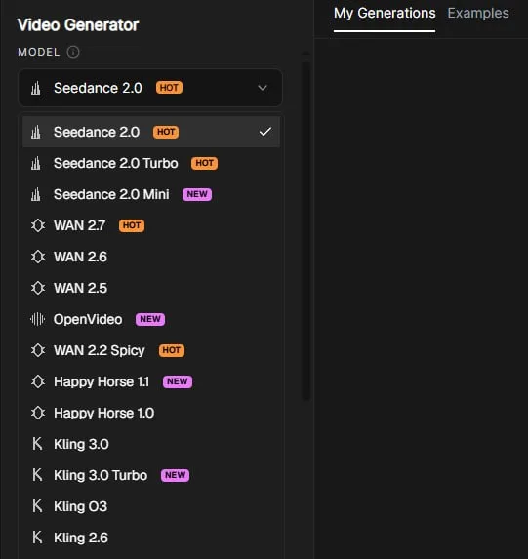Screen dimensions: 528x559
Task: Click the bars icon in selected model box
Action: (36, 88)
